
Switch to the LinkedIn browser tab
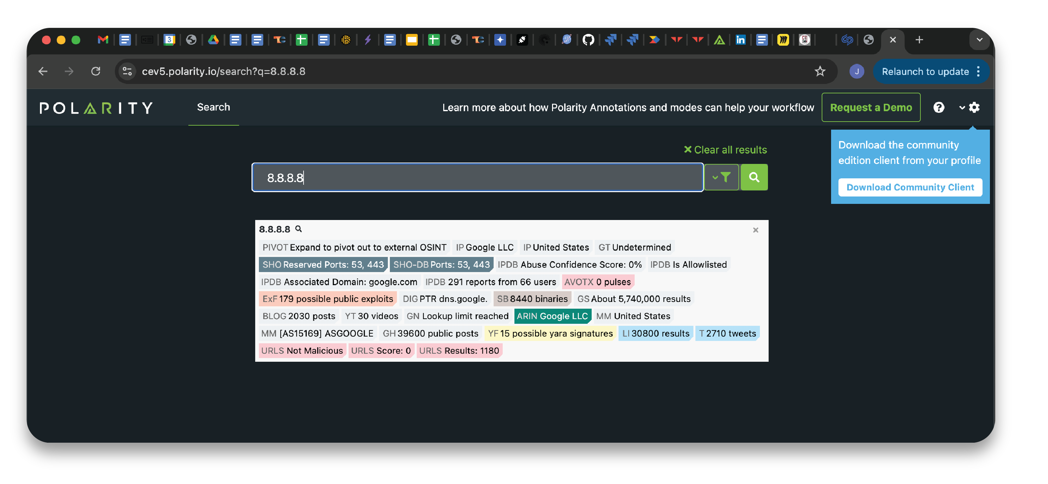[x=740, y=40]
